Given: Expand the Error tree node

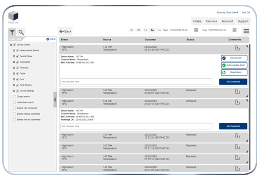Looking at the screenshot, I should (14, 79).
